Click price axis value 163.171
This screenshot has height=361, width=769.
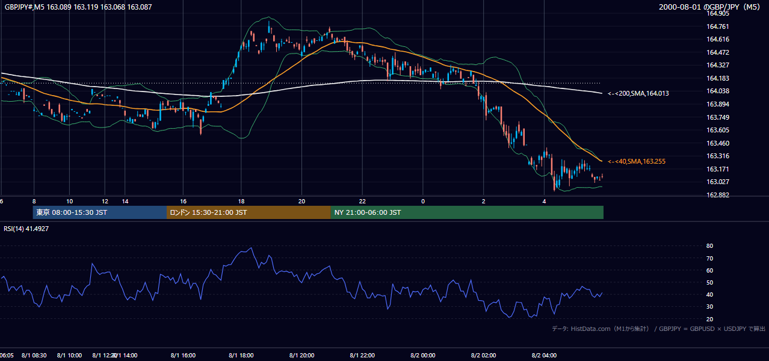click(718, 169)
